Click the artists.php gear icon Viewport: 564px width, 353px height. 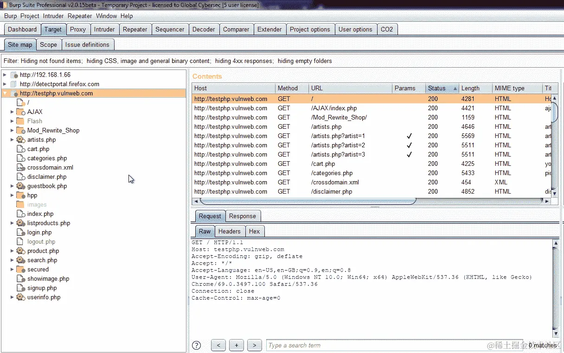pyautogui.click(x=20, y=139)
